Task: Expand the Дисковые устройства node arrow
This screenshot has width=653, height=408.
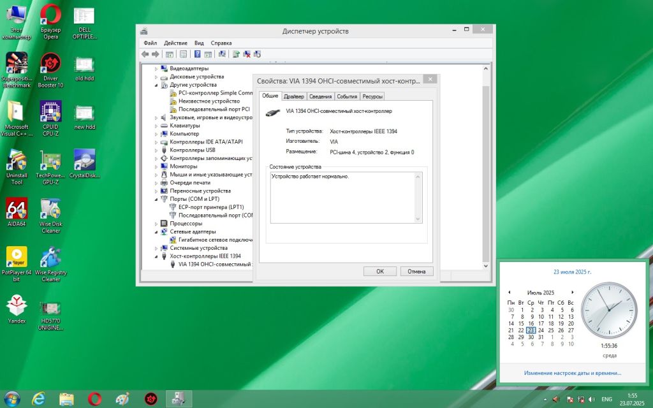Action: click(156, 77)
